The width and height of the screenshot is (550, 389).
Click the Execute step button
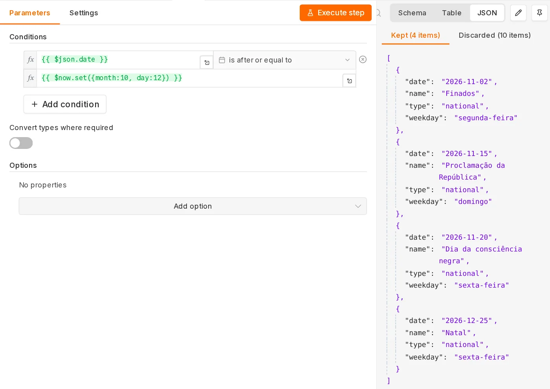point(335,13)
